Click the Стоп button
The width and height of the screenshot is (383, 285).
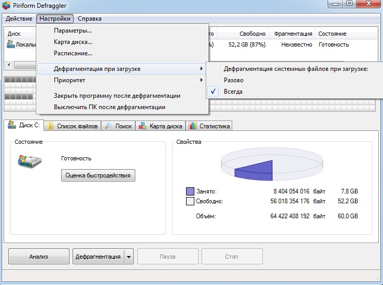click(x=232, y=256)
